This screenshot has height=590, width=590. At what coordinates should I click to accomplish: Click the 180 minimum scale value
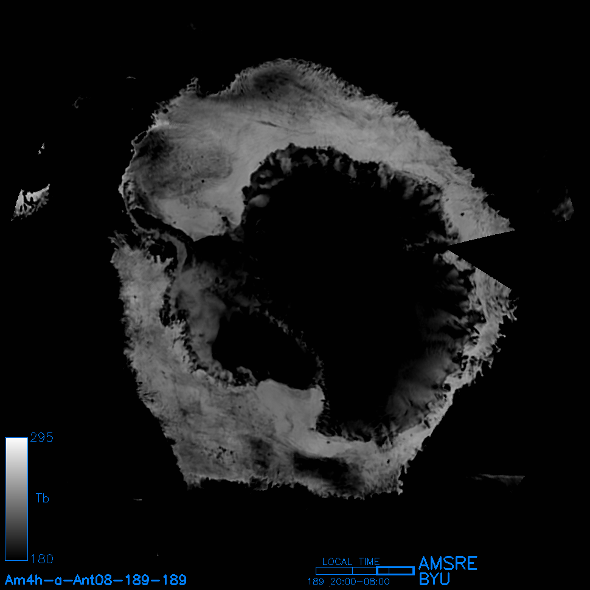(x=41, y=558)
